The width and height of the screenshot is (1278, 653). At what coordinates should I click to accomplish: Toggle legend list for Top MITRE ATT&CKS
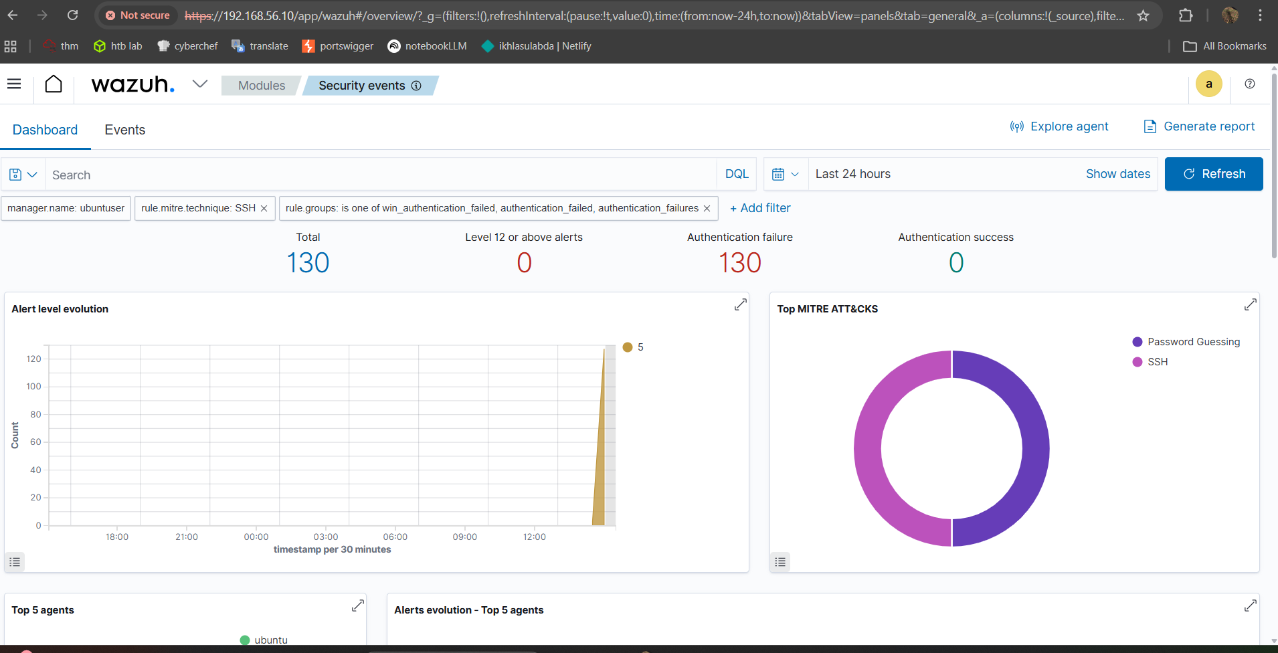pos(780,562)
